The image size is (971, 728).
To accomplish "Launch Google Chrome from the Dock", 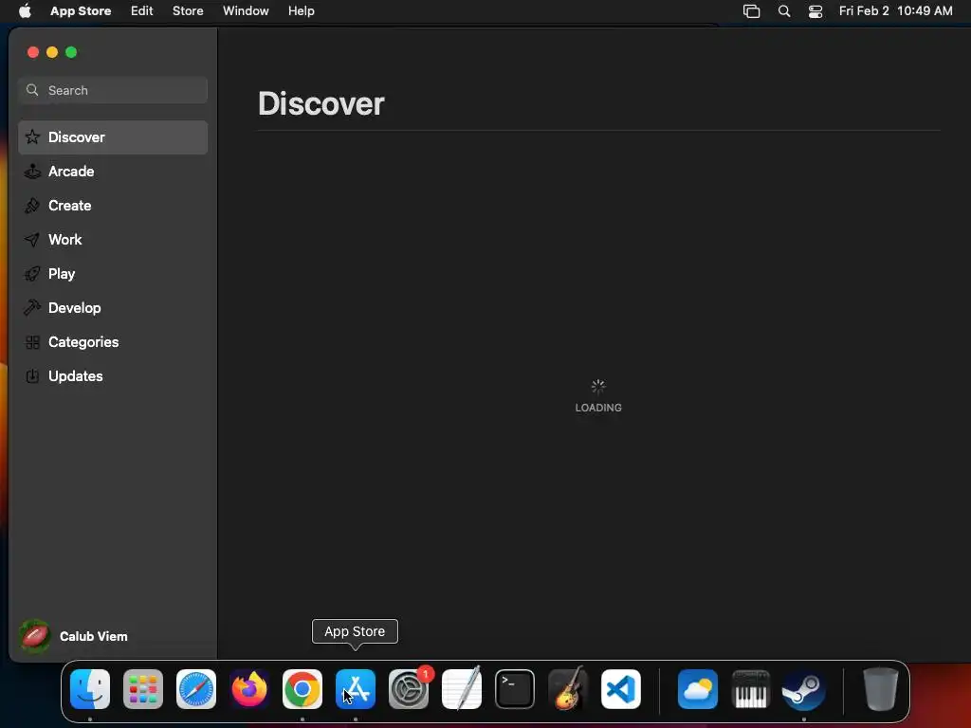I will tap(302, 689).
